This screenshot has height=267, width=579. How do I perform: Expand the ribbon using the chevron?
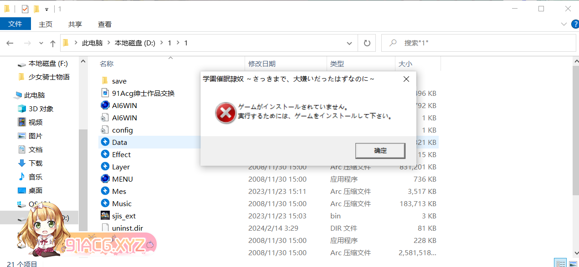[563, 24]
